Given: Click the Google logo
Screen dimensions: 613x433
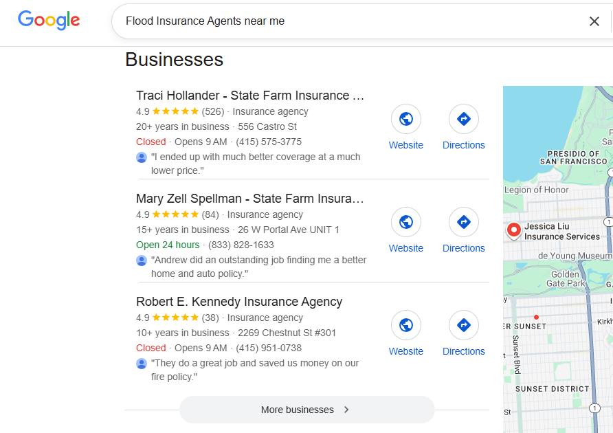Looking at the screenshot, I should point(49,20).
